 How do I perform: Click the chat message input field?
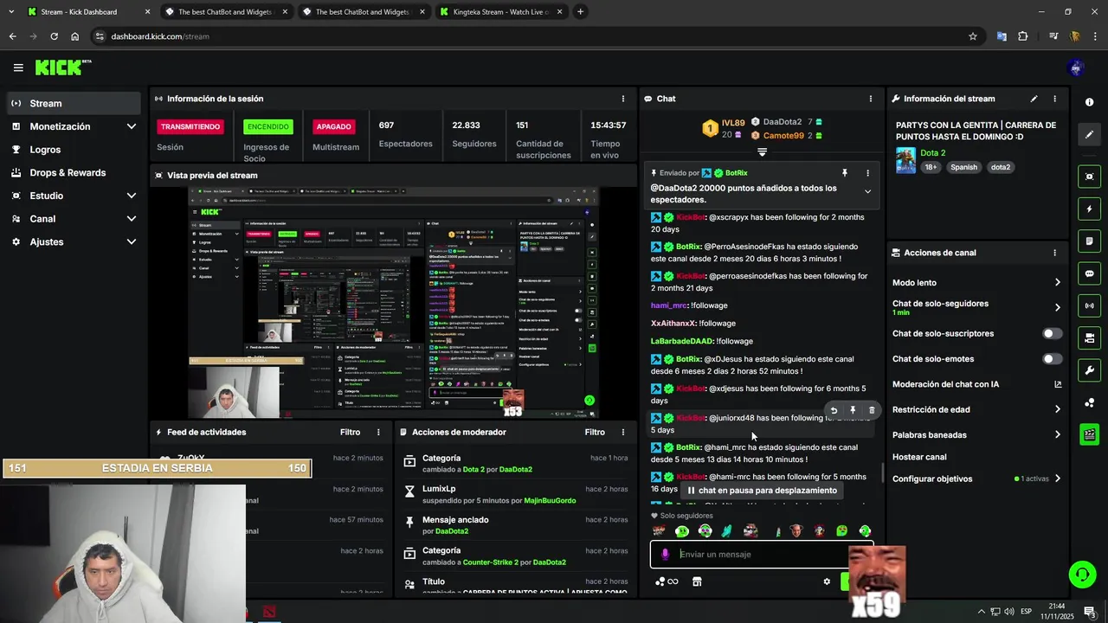(762, 555)
